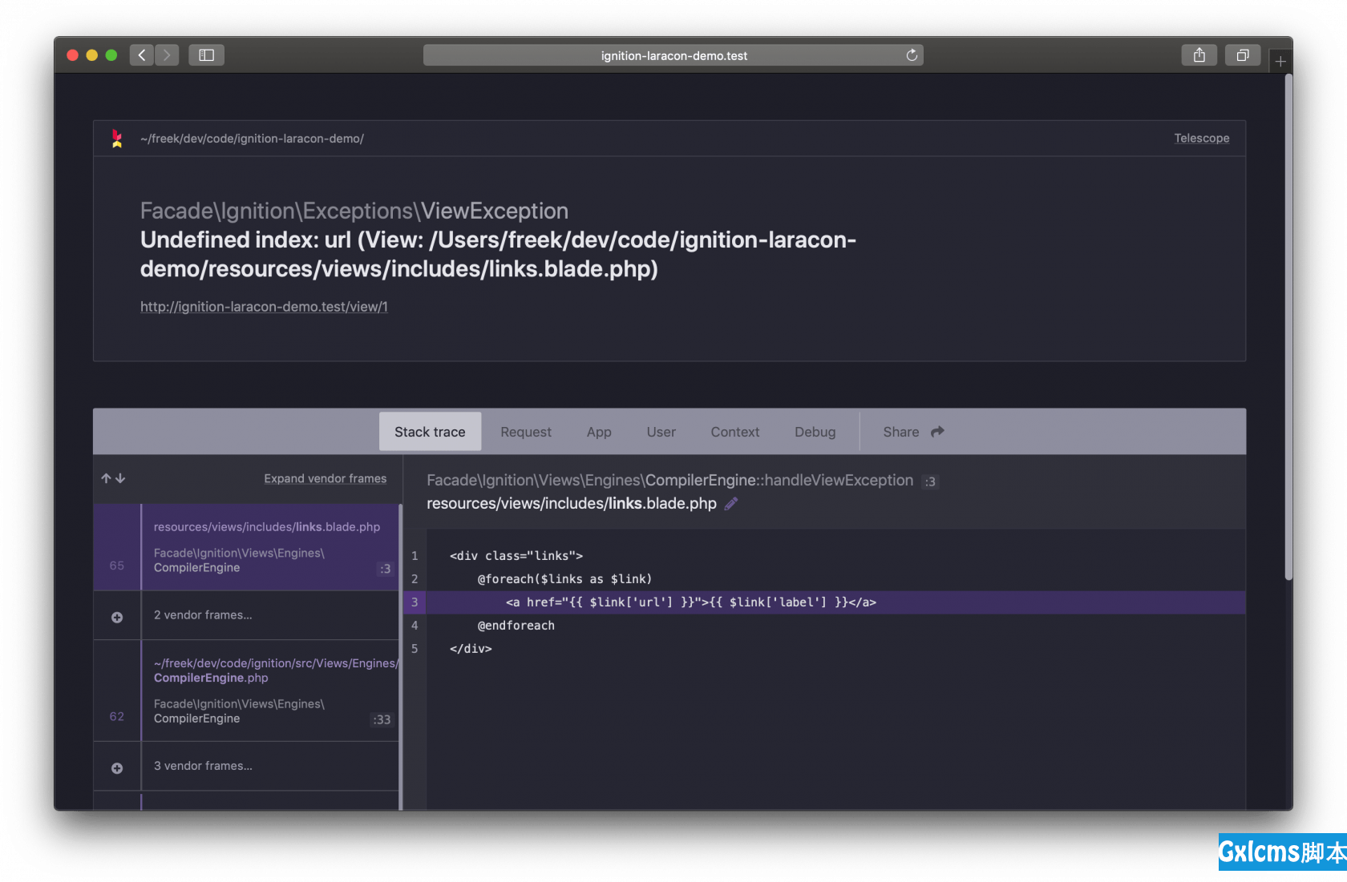
Task: Open a new tab with plus button
Action: point(1280,62)
